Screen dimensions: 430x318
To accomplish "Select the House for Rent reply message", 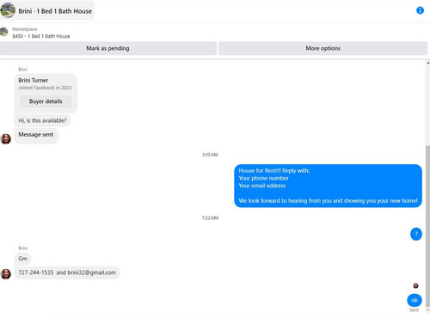I will pos(328,186).
